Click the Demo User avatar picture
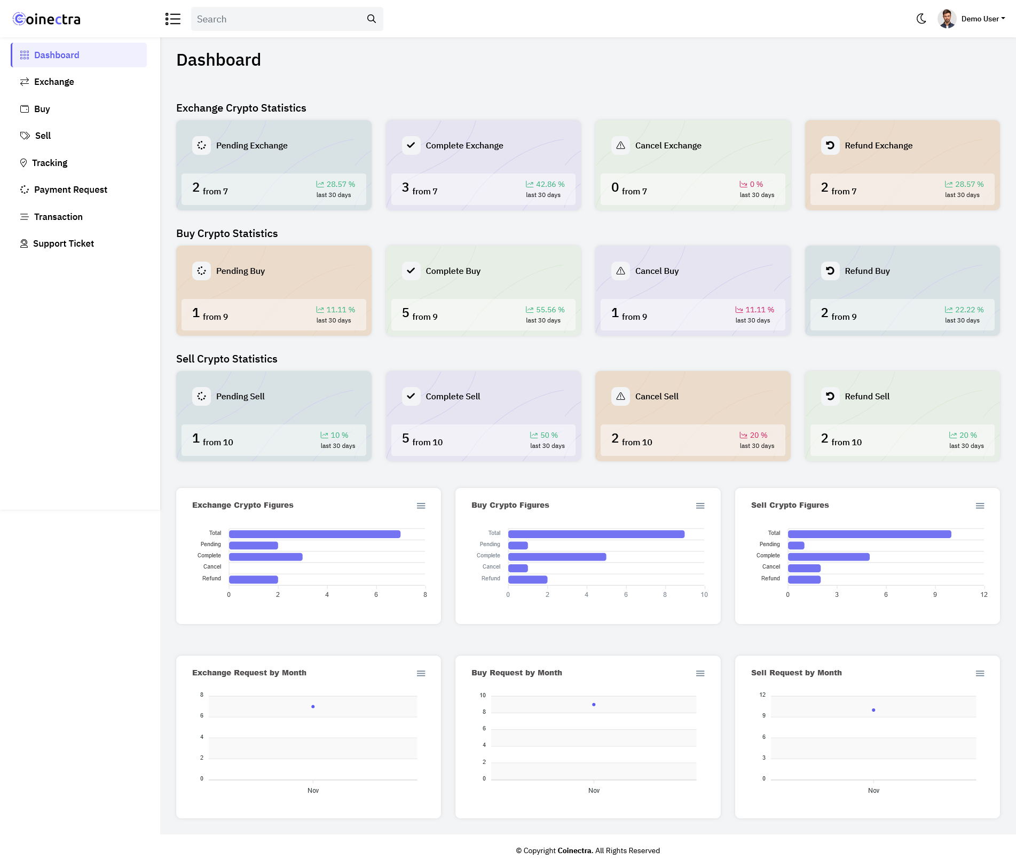 (947, 19)
